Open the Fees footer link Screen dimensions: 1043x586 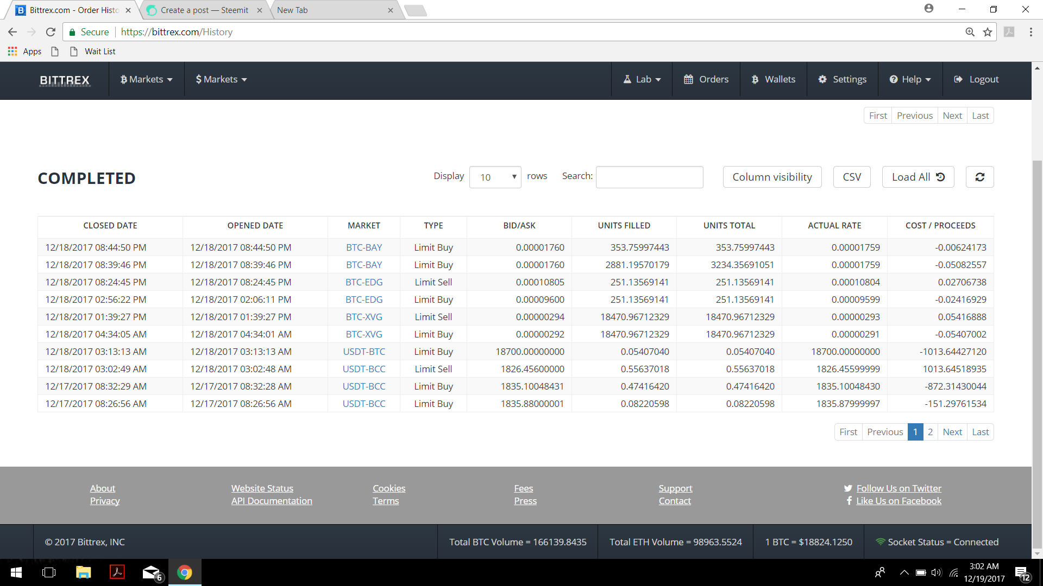click(x=524, y=488)
